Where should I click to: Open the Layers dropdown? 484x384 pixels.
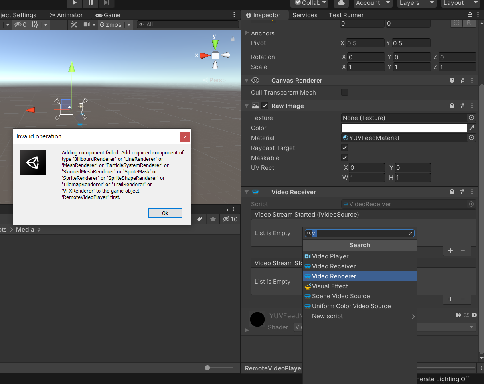[x=416, y=3]
